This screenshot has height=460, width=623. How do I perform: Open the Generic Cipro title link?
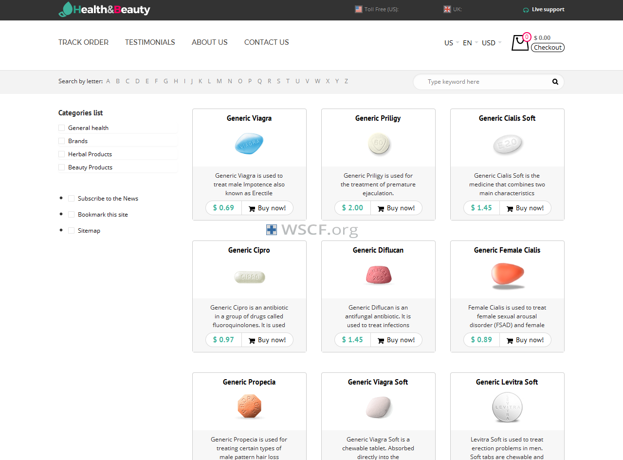coord(249,250)
